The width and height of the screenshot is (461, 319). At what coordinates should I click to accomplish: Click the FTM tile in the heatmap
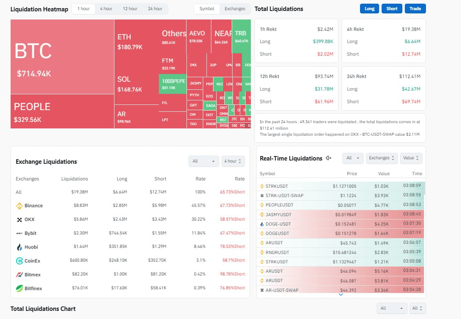[173, 64]
